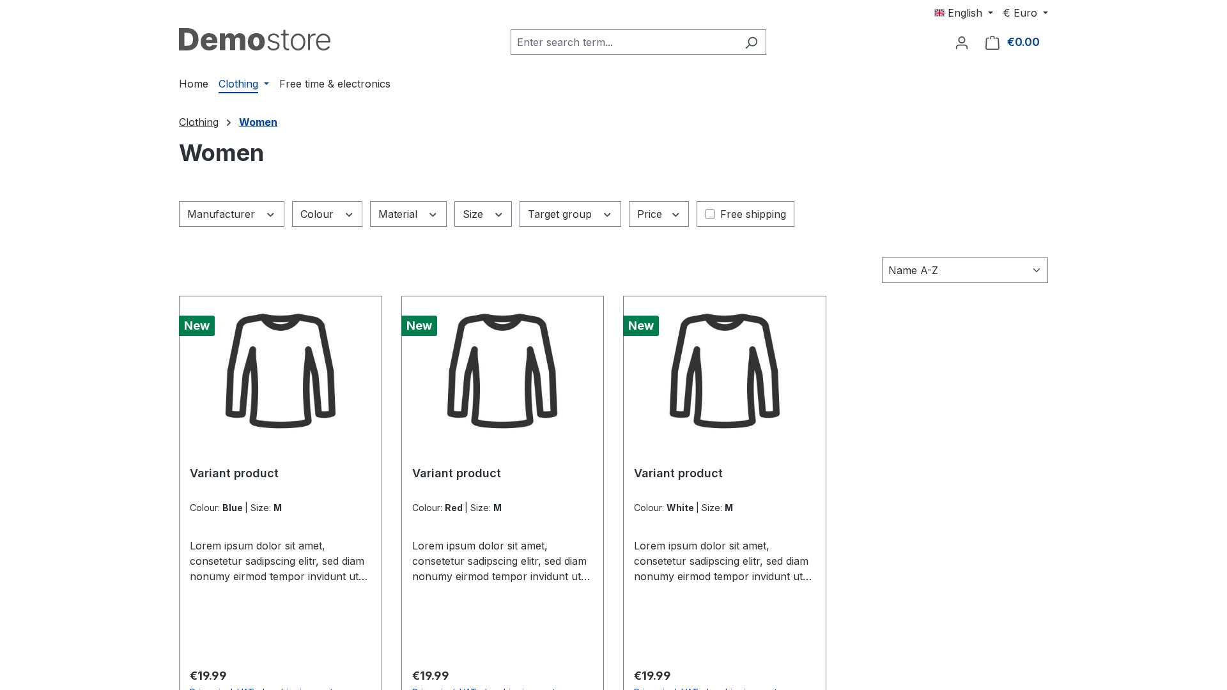The image size is (1227, 690).
Task: Open the Name A-Z sorting dropdown
Action: tap(965, 270)
